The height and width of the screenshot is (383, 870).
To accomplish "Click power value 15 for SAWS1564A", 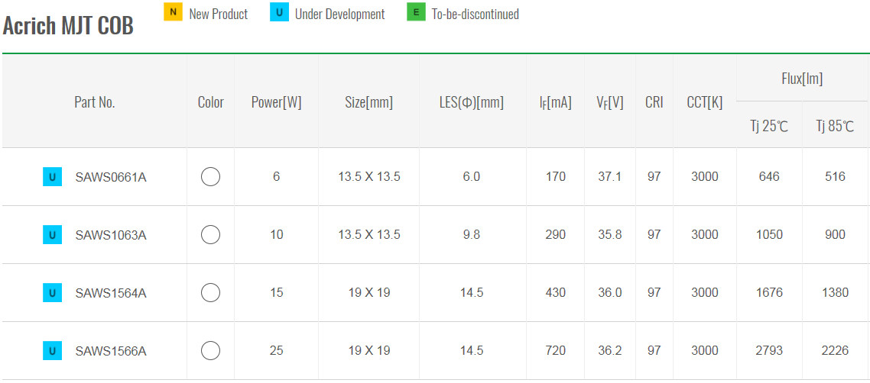I will [276, 293].
